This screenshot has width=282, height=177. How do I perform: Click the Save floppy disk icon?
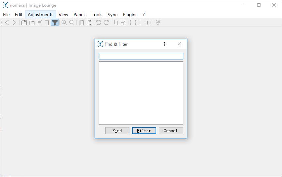click(39, 22)
